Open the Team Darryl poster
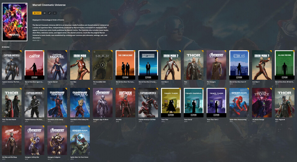The image size is (297, 162). pyautogui.click(x=194, y=103)
